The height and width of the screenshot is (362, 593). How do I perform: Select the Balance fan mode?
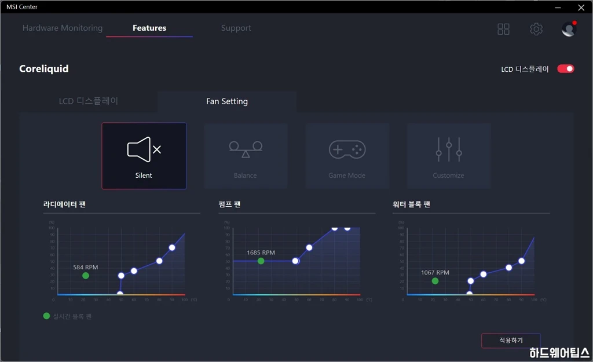(x=246, y=156)
